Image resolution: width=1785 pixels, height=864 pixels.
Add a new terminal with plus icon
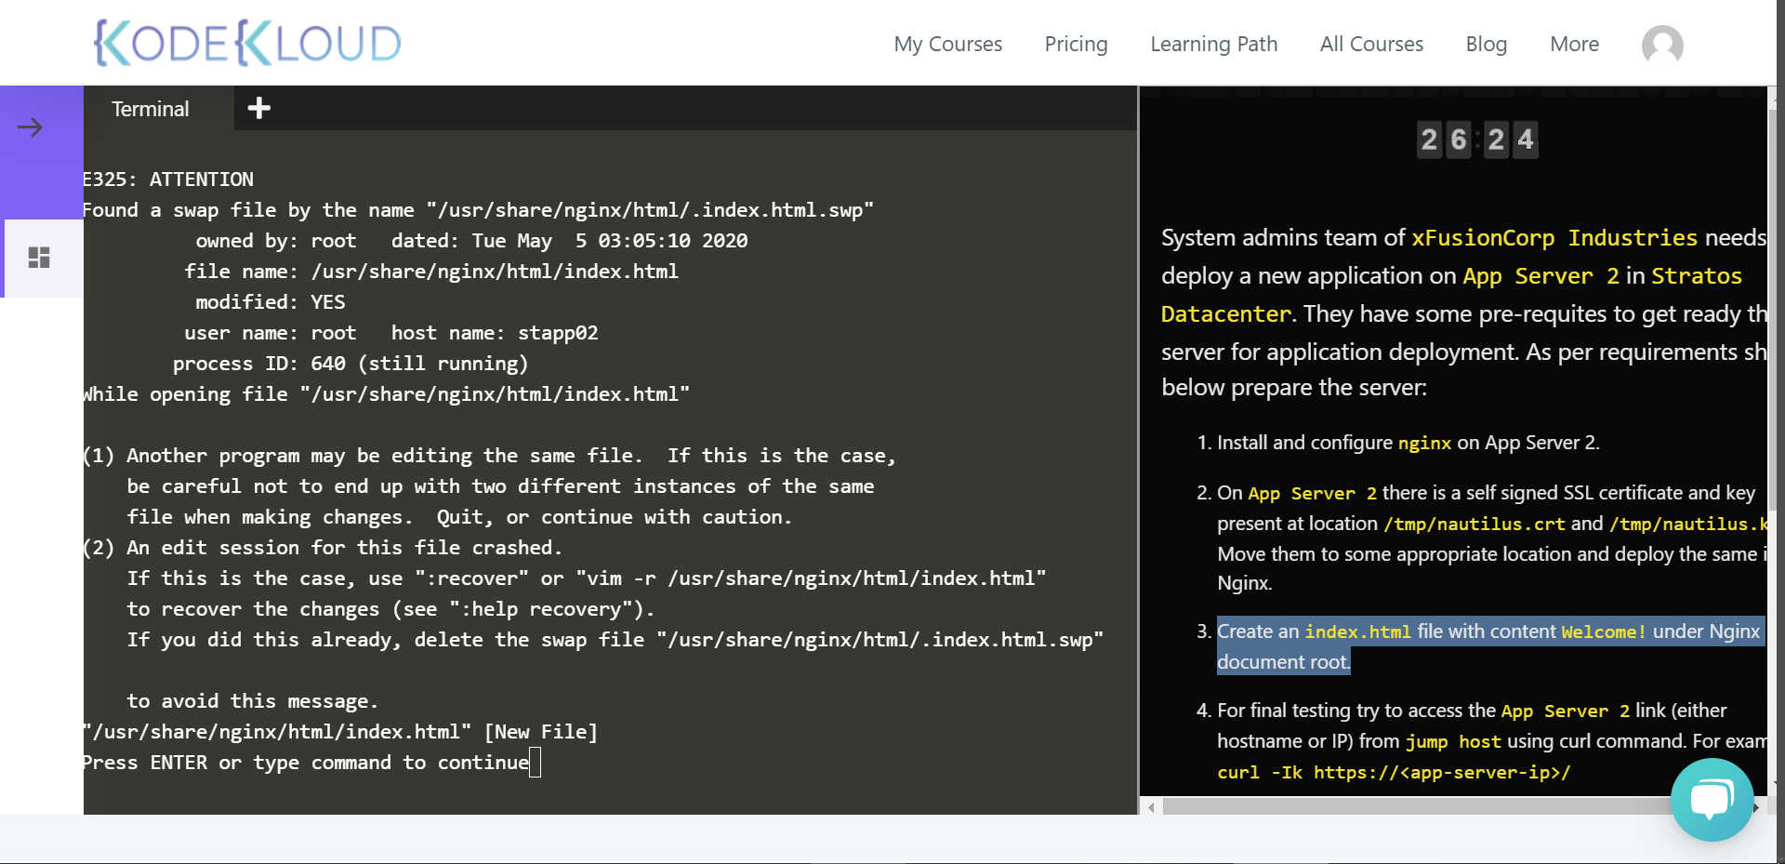(259, 109)
